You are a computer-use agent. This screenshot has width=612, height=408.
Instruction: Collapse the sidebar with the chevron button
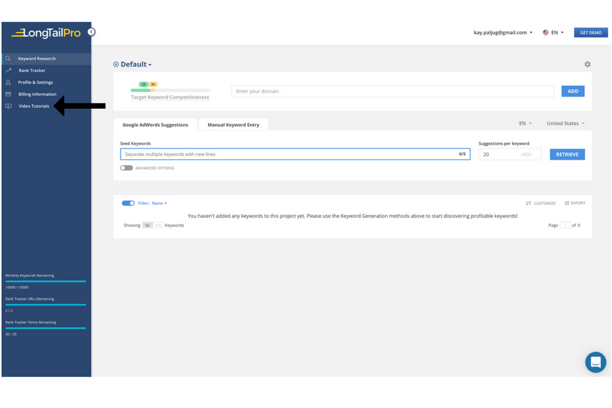(91, 32)
